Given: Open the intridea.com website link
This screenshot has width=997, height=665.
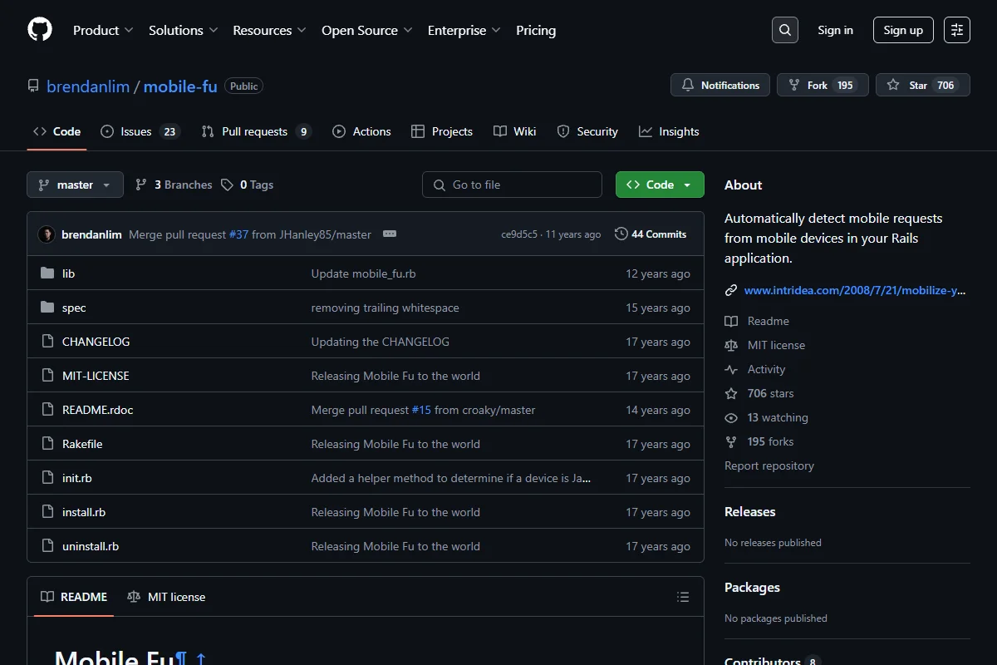Looking at the screenshot, I should (855, 290).
